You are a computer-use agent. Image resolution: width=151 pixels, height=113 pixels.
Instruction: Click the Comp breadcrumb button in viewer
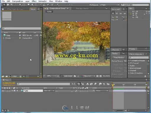coord(49,11)
